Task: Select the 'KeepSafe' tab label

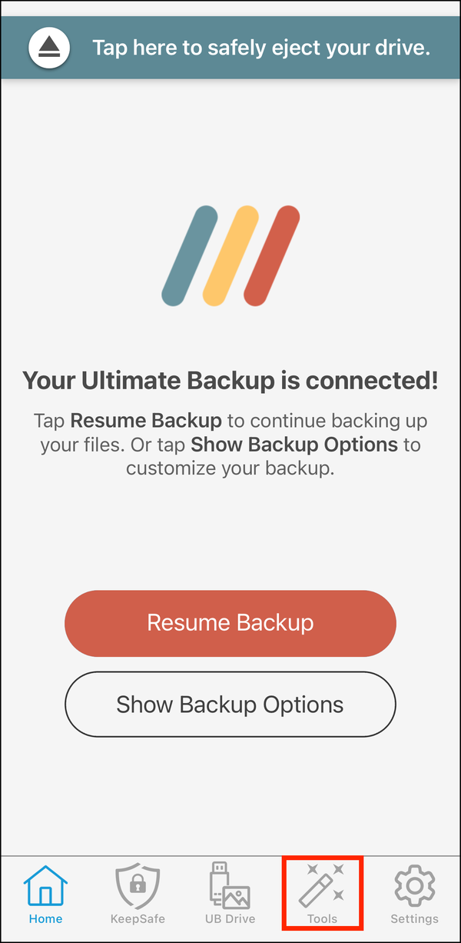Action: pos(138,918)
